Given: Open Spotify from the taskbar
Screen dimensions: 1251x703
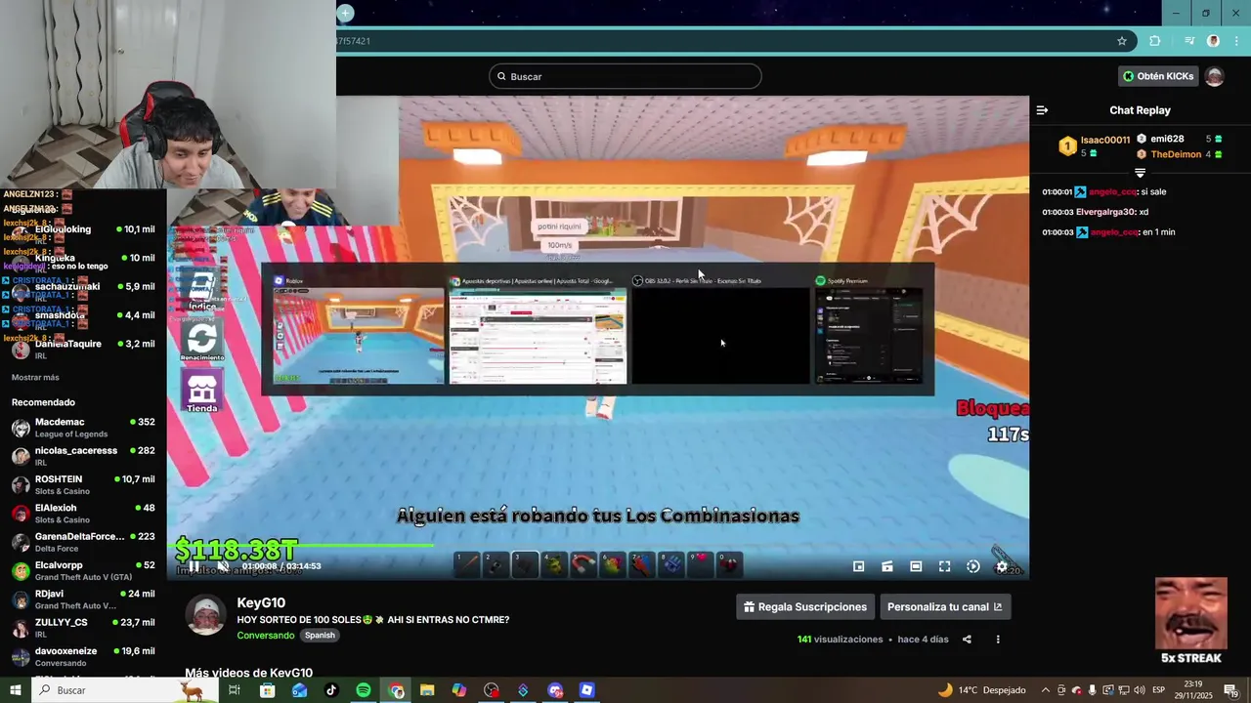Looking at the screenshot, I should pos(364,690).
